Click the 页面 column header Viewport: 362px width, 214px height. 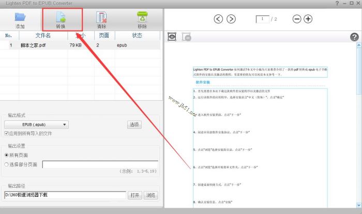pyautogui.click(x=104, y=36)
